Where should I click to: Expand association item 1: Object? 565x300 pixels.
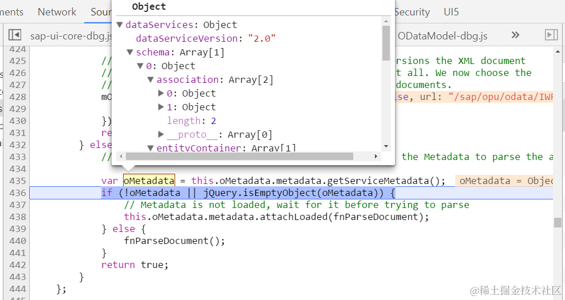click(161, 107)
